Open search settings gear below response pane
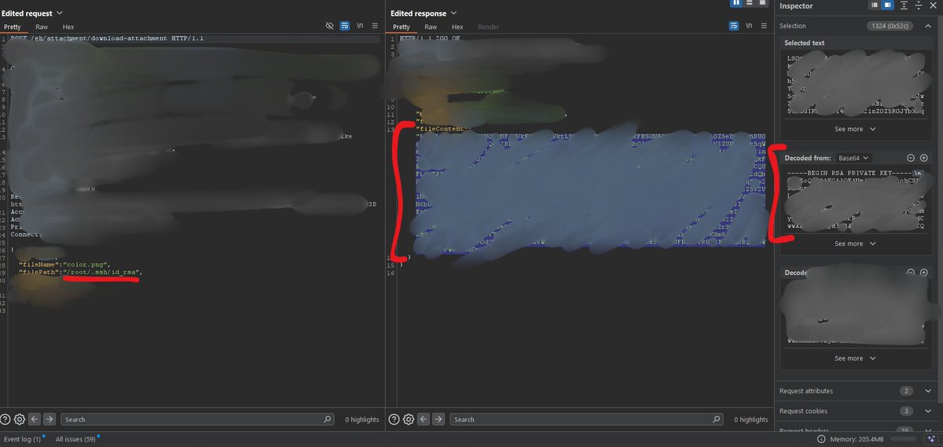The height and width of the screenshot is (447, 943). 409,420
